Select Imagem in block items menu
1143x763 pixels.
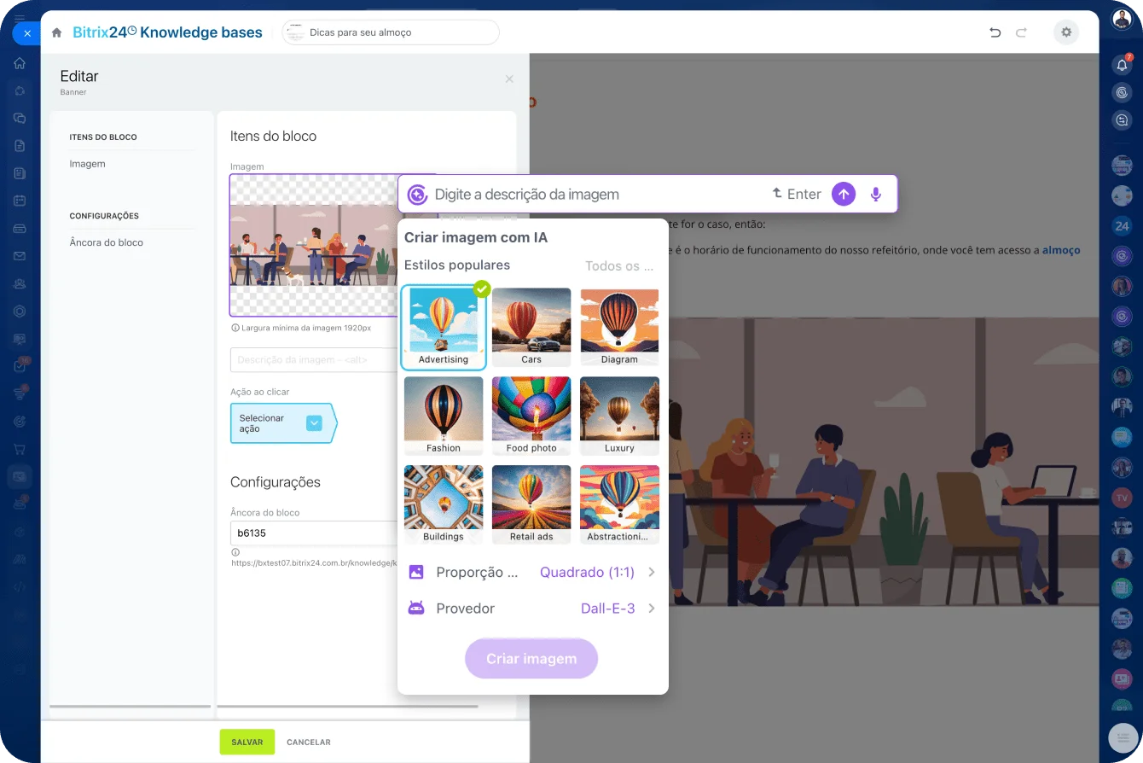[88, 164]
